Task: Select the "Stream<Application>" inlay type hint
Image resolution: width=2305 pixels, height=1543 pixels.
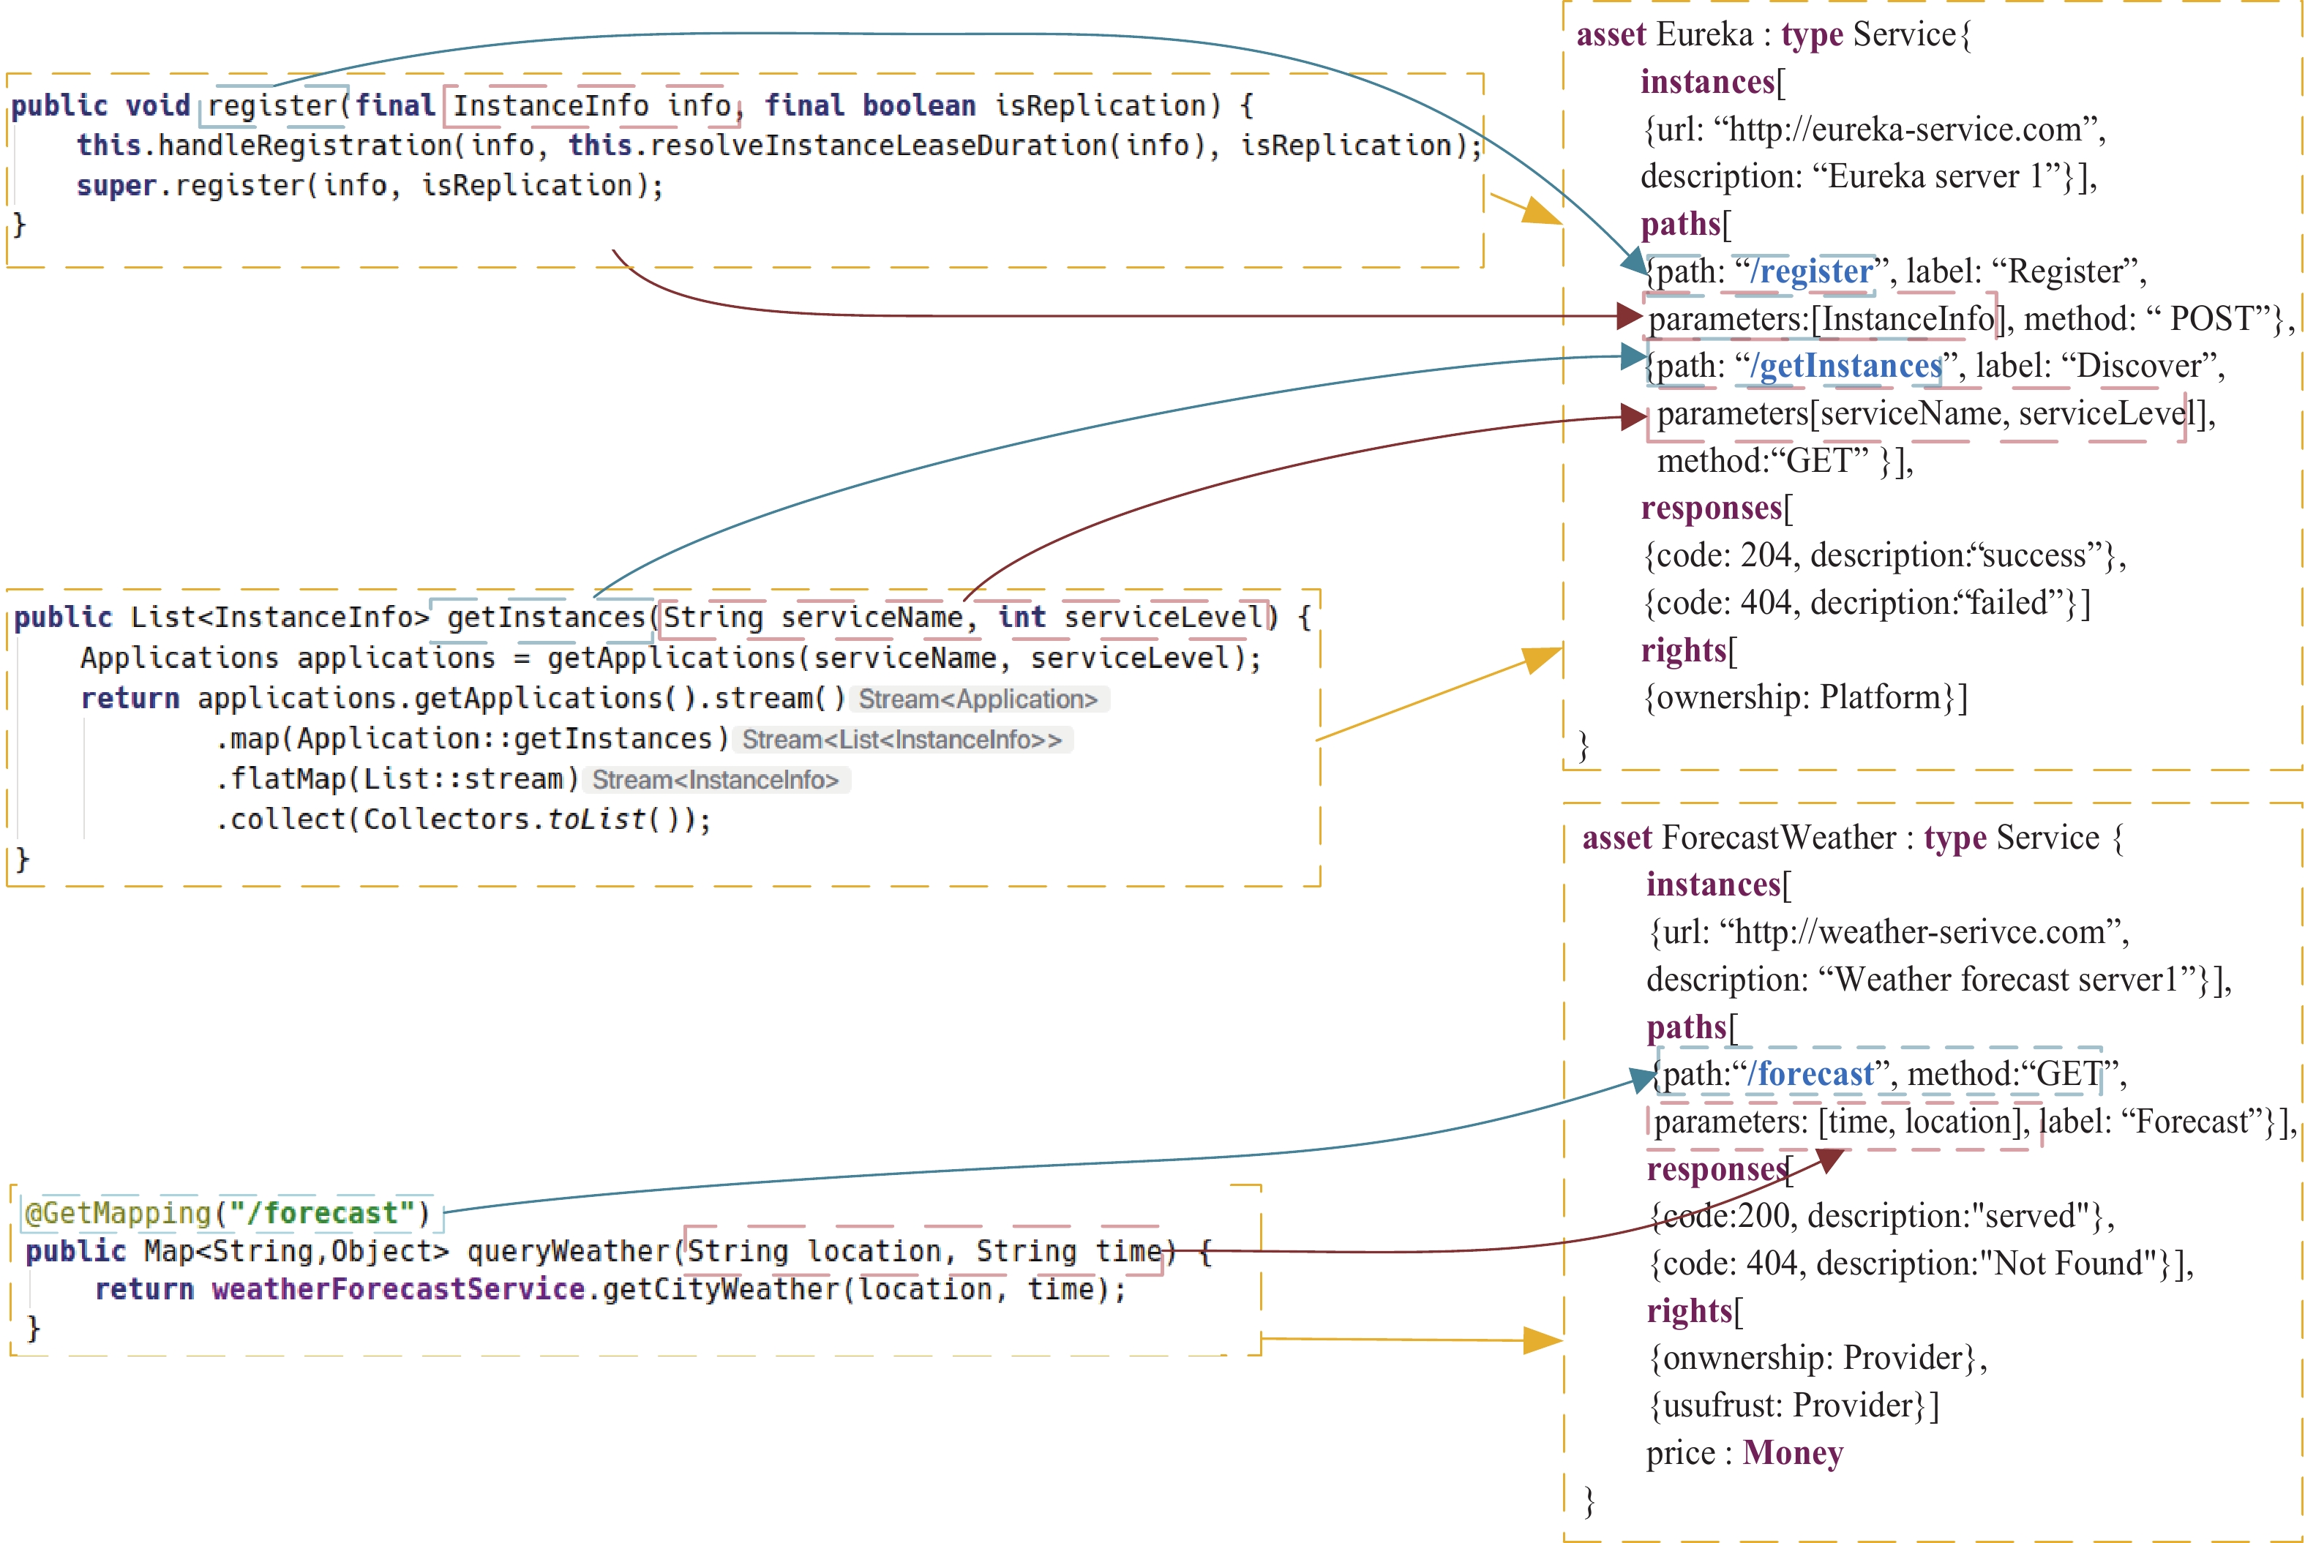Action: coord(978,699)
